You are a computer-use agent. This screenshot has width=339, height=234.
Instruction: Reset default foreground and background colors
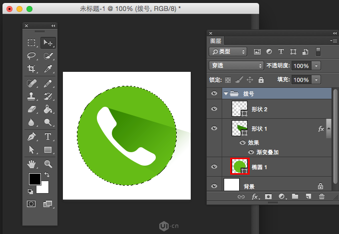[x=30, y=191]
